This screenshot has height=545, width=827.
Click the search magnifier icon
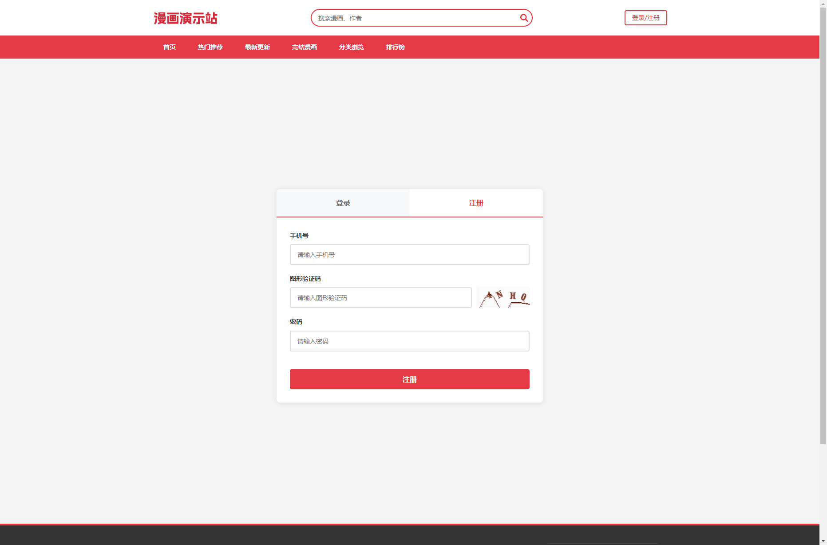point(523,18)
